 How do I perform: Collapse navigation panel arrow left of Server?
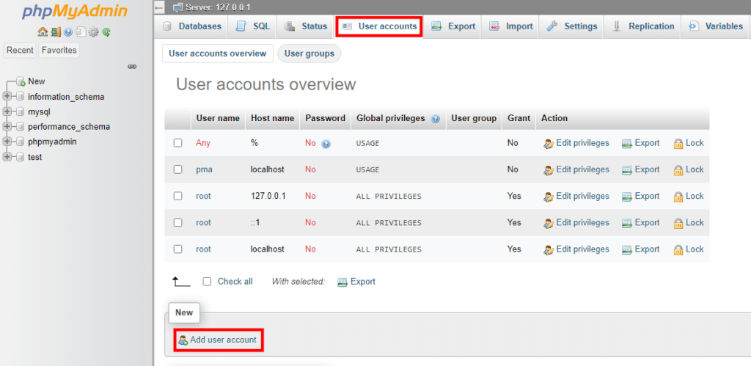(159, 7)
